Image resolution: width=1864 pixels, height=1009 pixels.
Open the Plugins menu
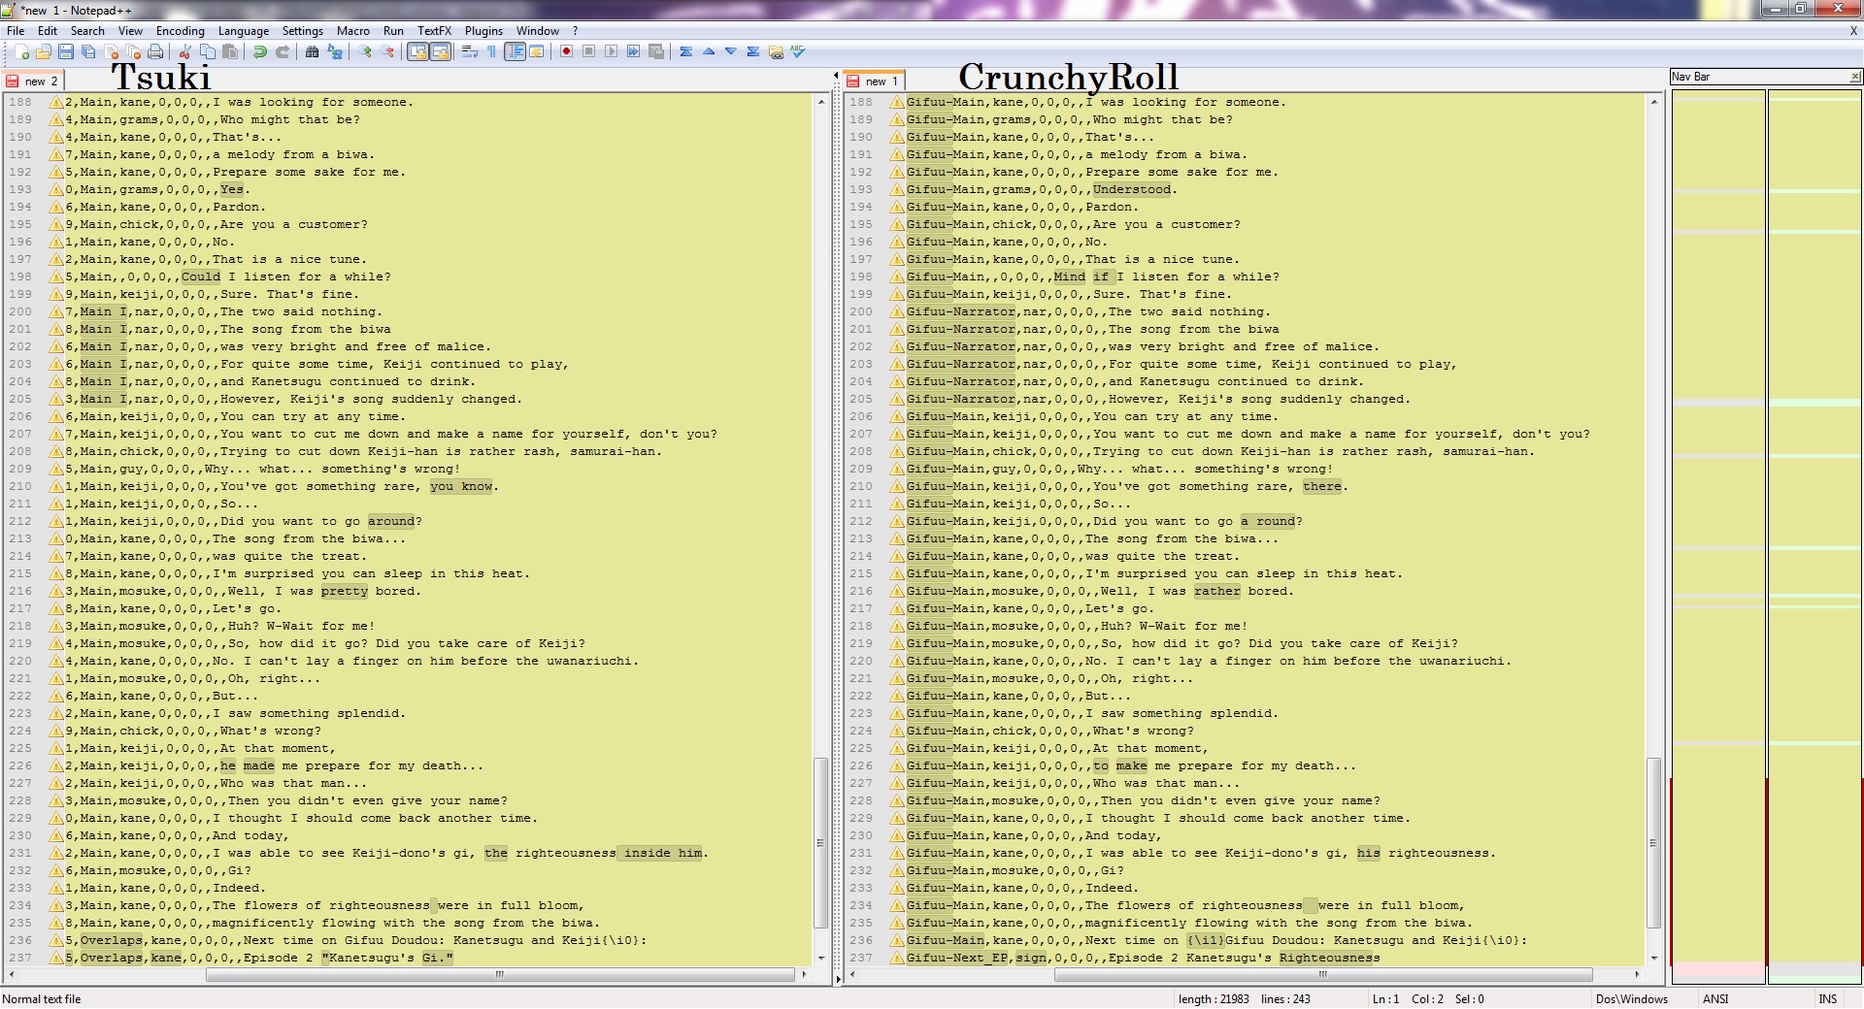(483, 31)
